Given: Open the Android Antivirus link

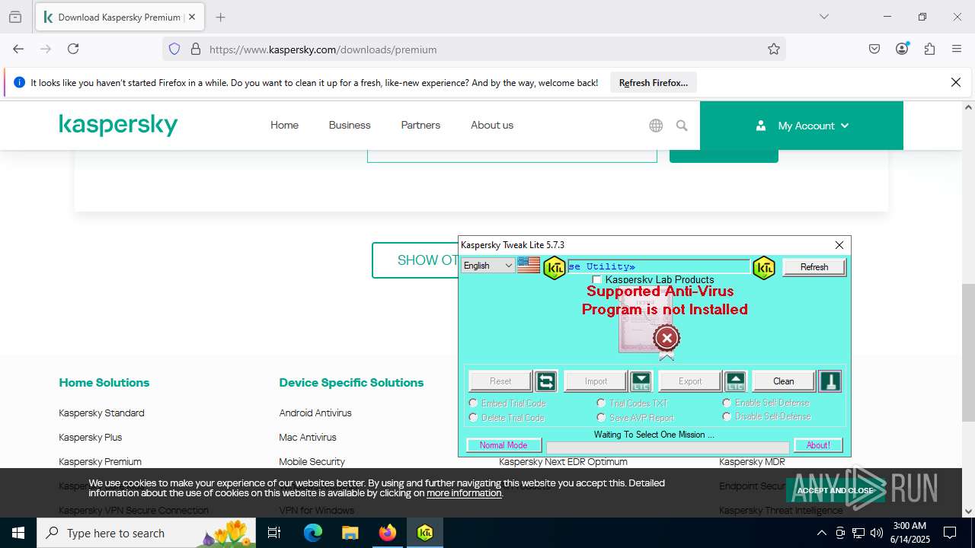Looking at the screenshot, I should coord(315,413).
